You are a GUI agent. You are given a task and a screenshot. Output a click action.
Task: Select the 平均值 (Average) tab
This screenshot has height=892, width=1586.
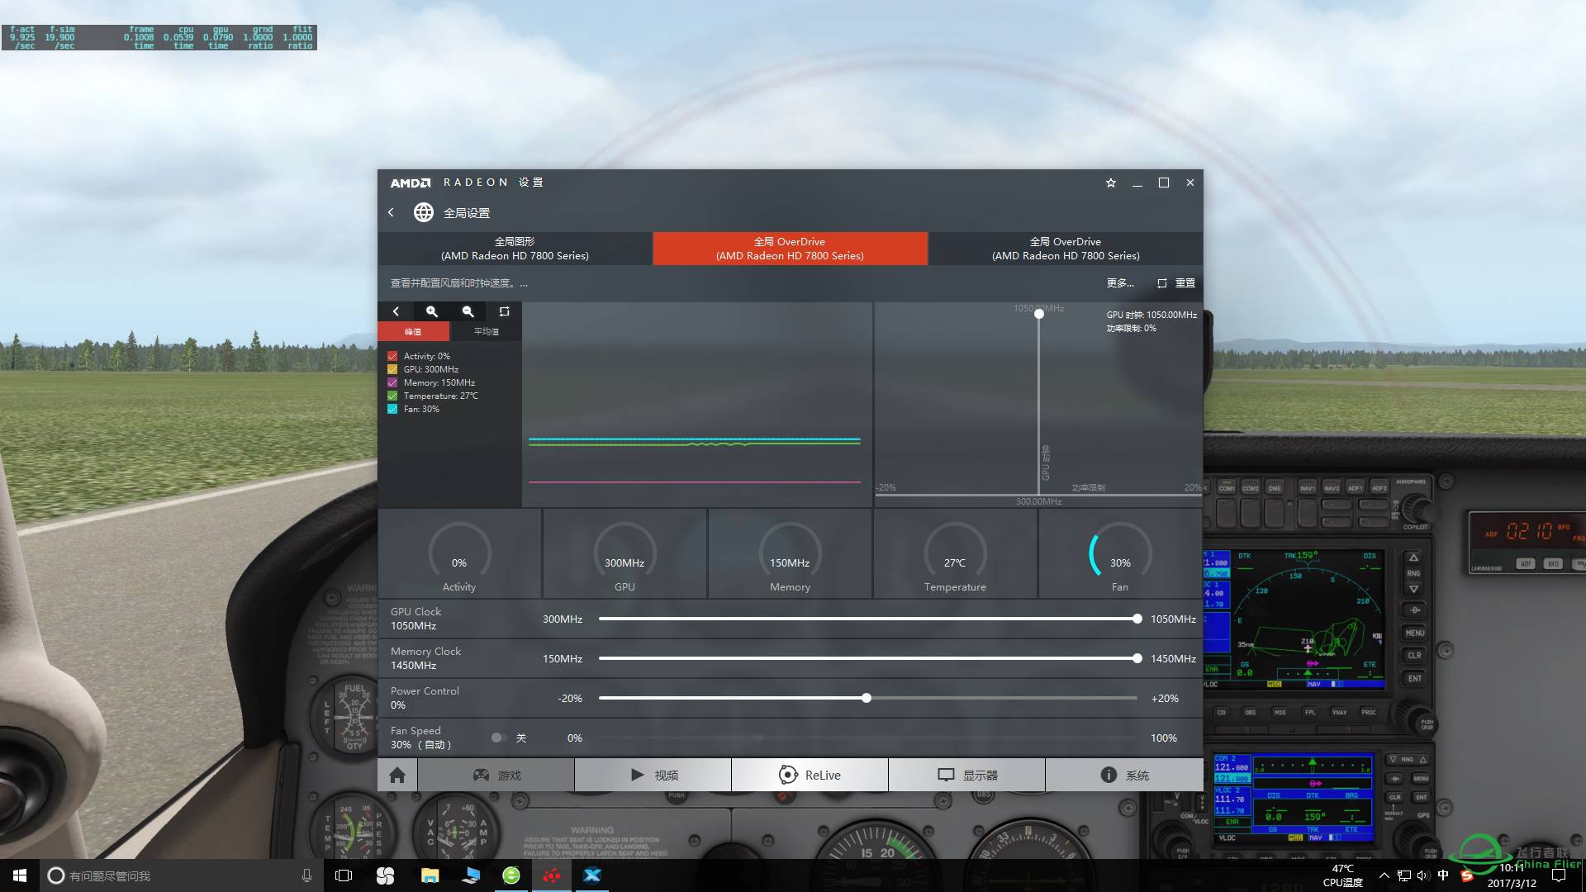483,331
